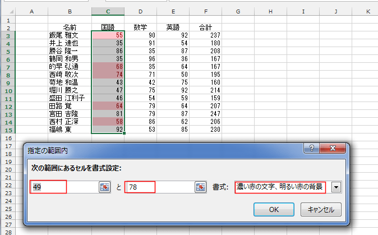Click 国語 score 86 in row 5
378x235 pixels.
click(x=108, y=51)
